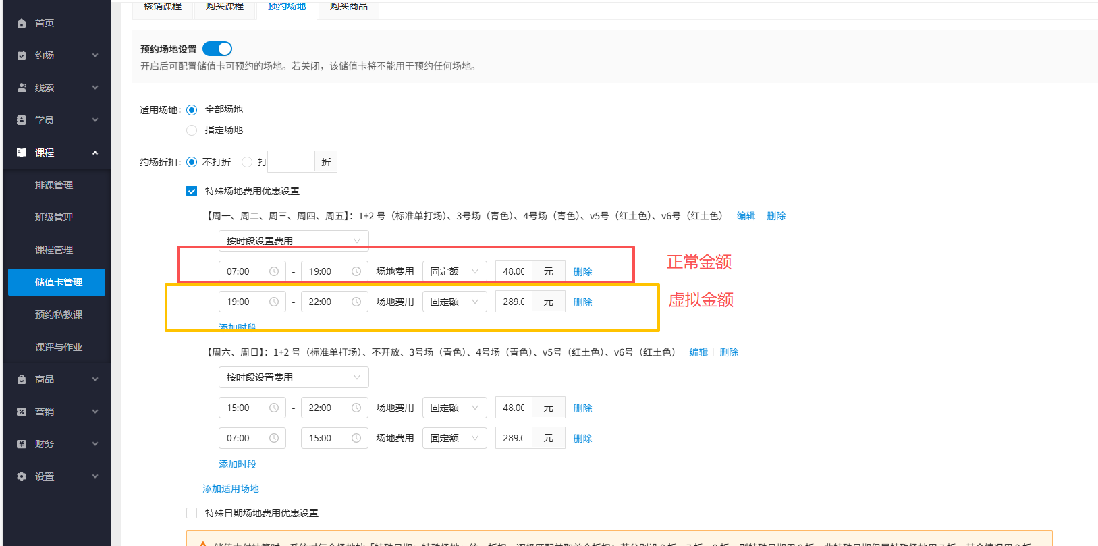Click the finance icon beside 财务

pyautogui.click(x=22, y=444)
